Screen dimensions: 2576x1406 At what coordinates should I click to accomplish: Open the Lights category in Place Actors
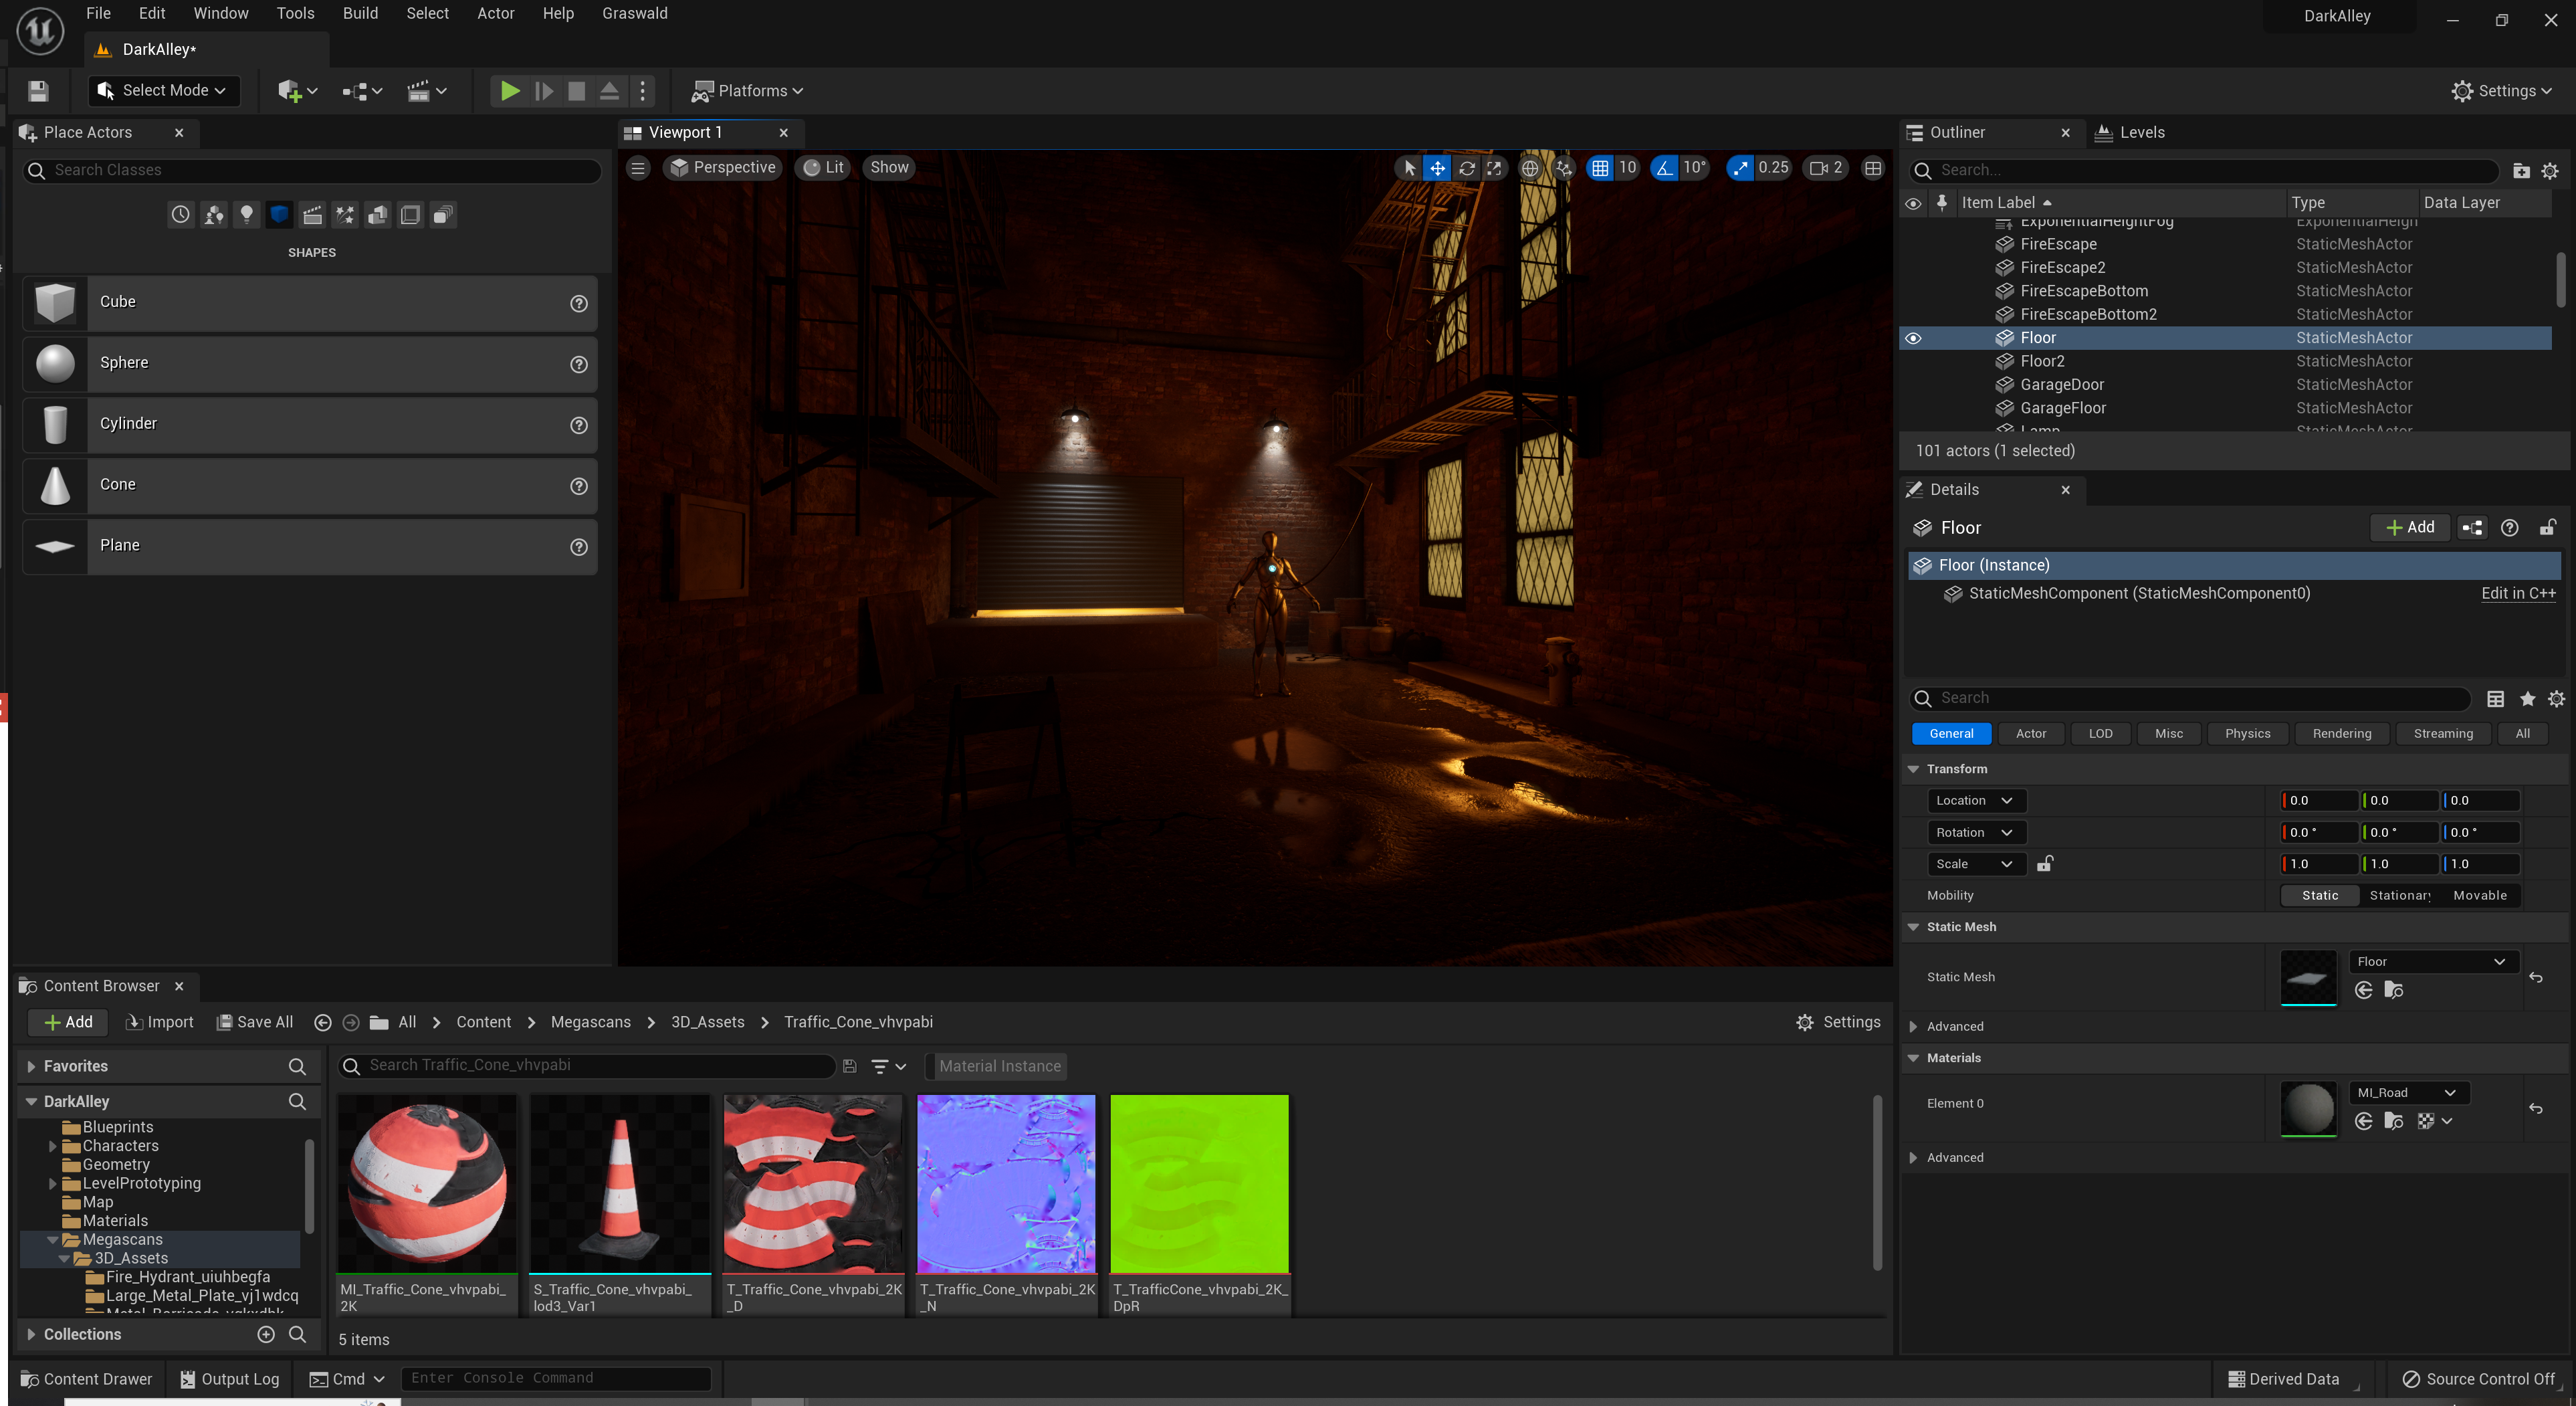pyautogui.click(x=246, y=214)
